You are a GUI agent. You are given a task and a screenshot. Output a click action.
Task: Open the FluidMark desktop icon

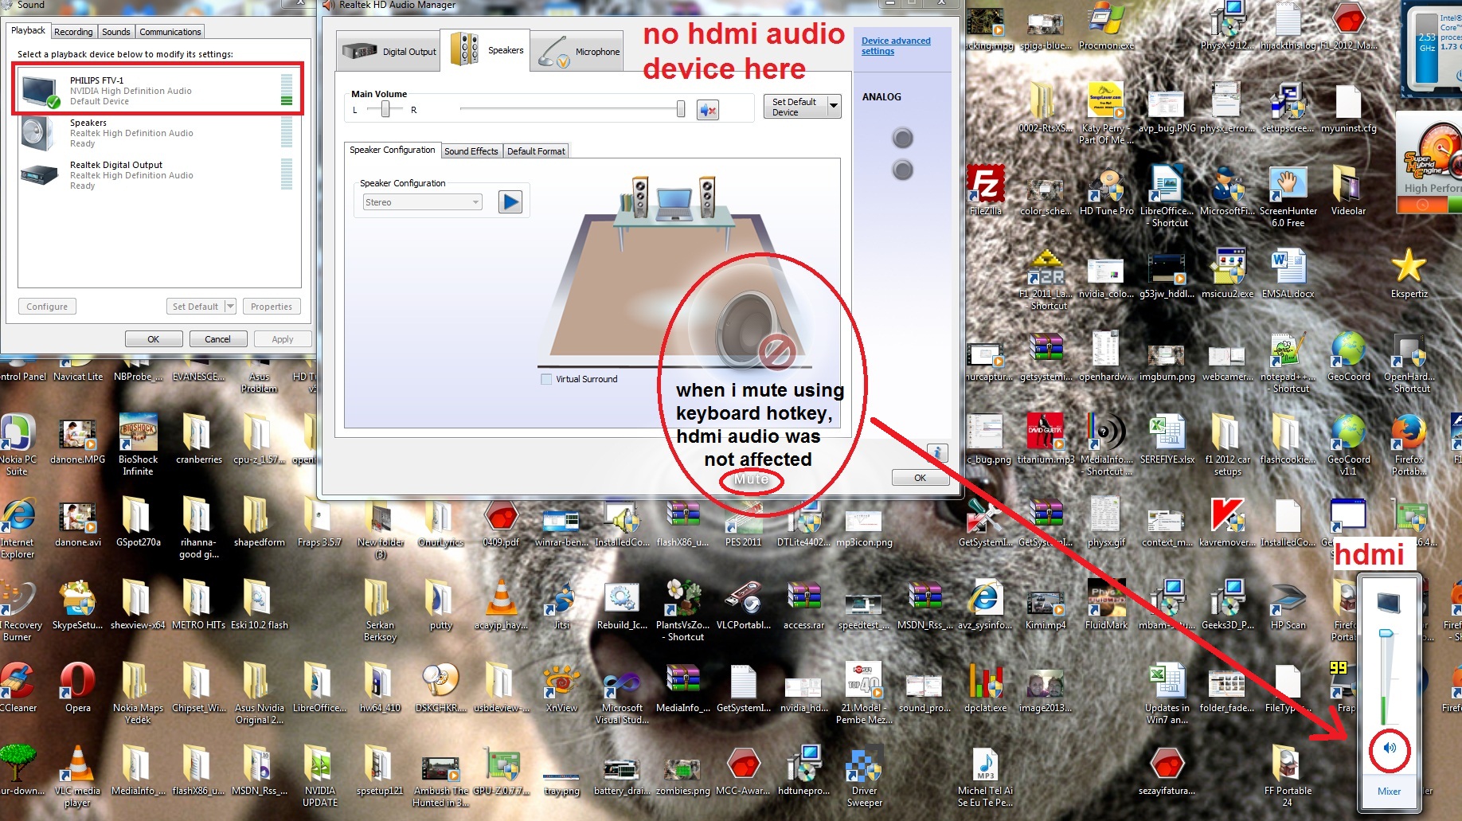pyautogui.click(x=1106, y=604)
